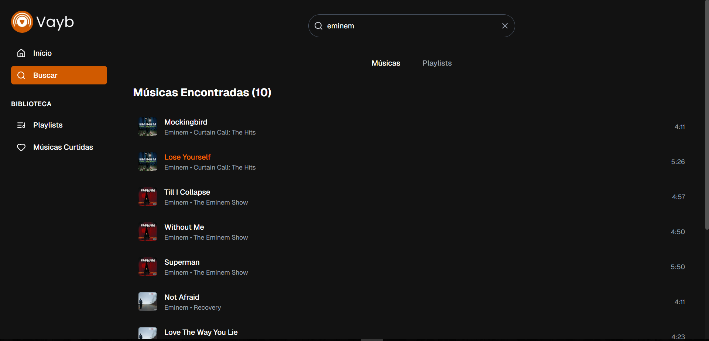This screenshot has width=709, height=341.
Task: Switch to the Playlists results tab
Action: 437,63
